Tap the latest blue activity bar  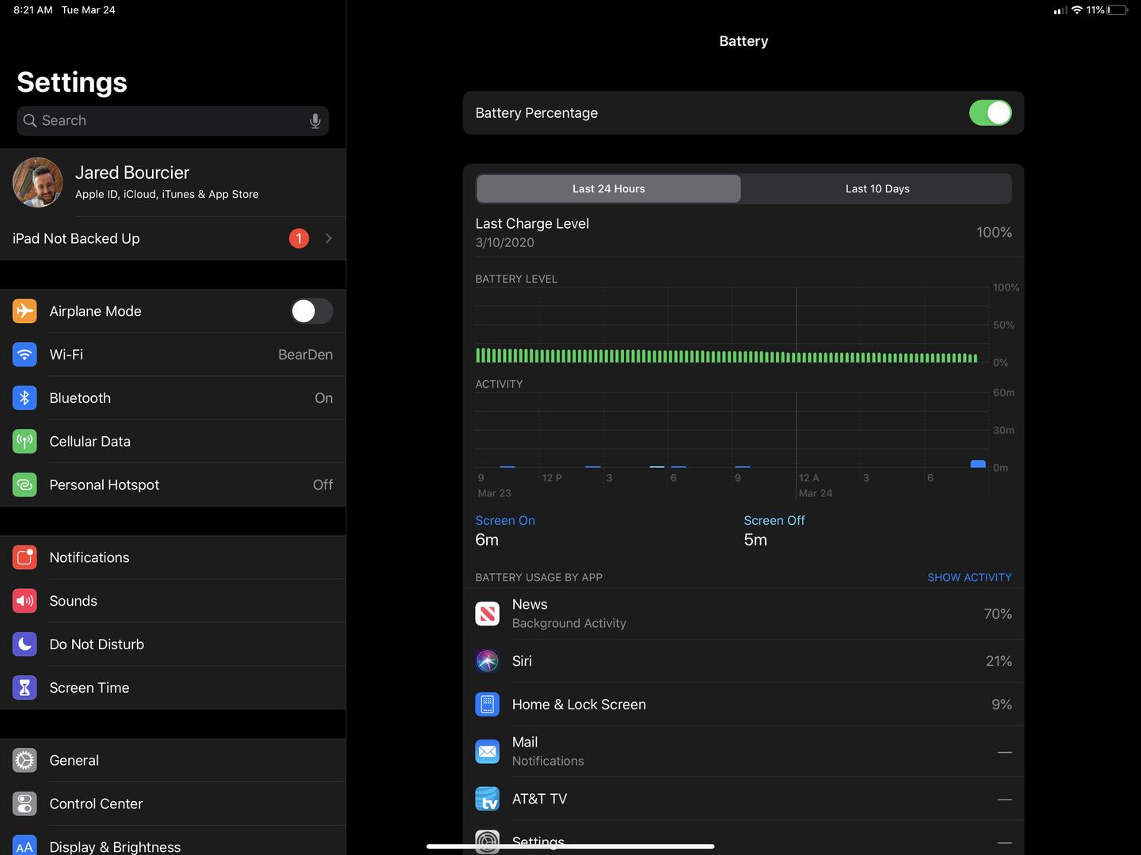tap(978, 464)
